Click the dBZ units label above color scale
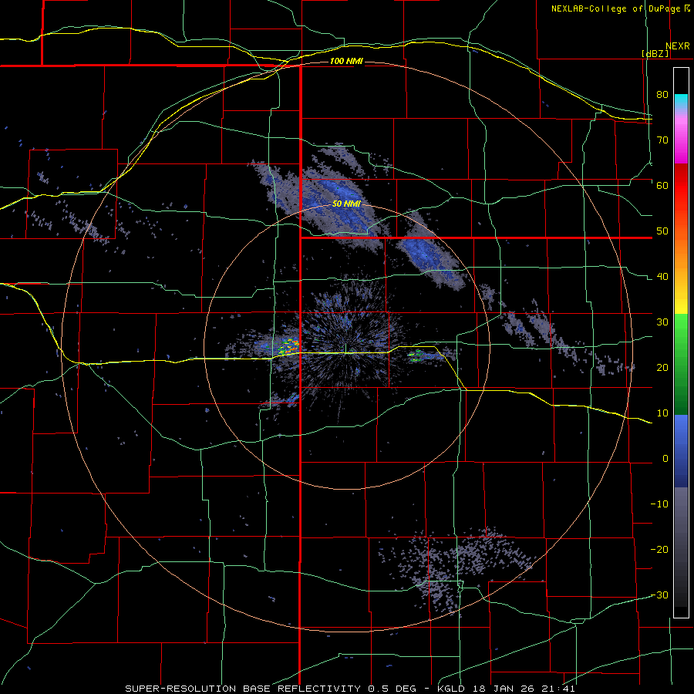The height and width of the screenshot is (694, 694). (x=655, y=53)
